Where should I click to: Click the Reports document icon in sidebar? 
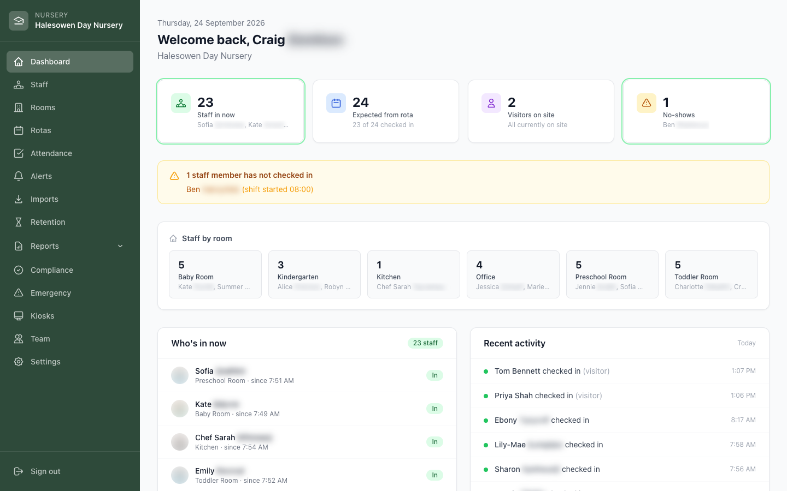click(x=19, y=246)
